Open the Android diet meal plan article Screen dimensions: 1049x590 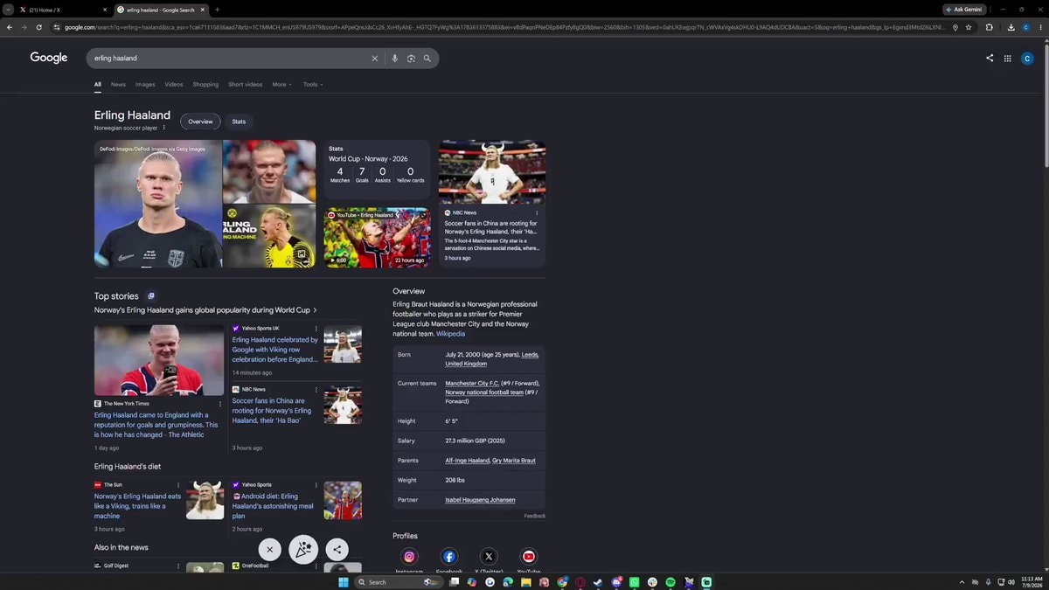pyautogui.click(x=273, y=506)
